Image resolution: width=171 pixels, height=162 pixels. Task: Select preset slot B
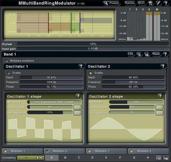[x=65, y=158]
